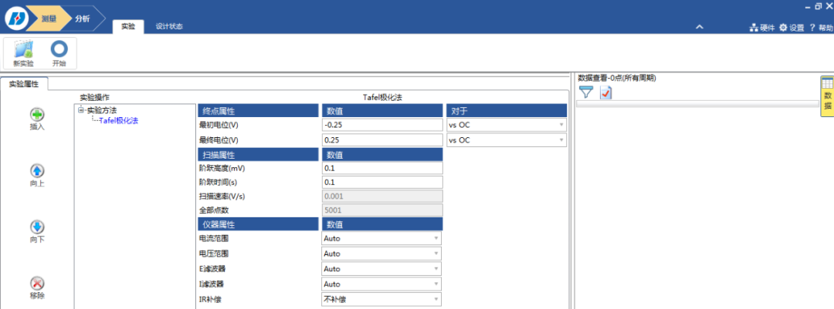834x309 pixels.
Task: Switch to 测量 measurement step
Action: click(49, 18)
